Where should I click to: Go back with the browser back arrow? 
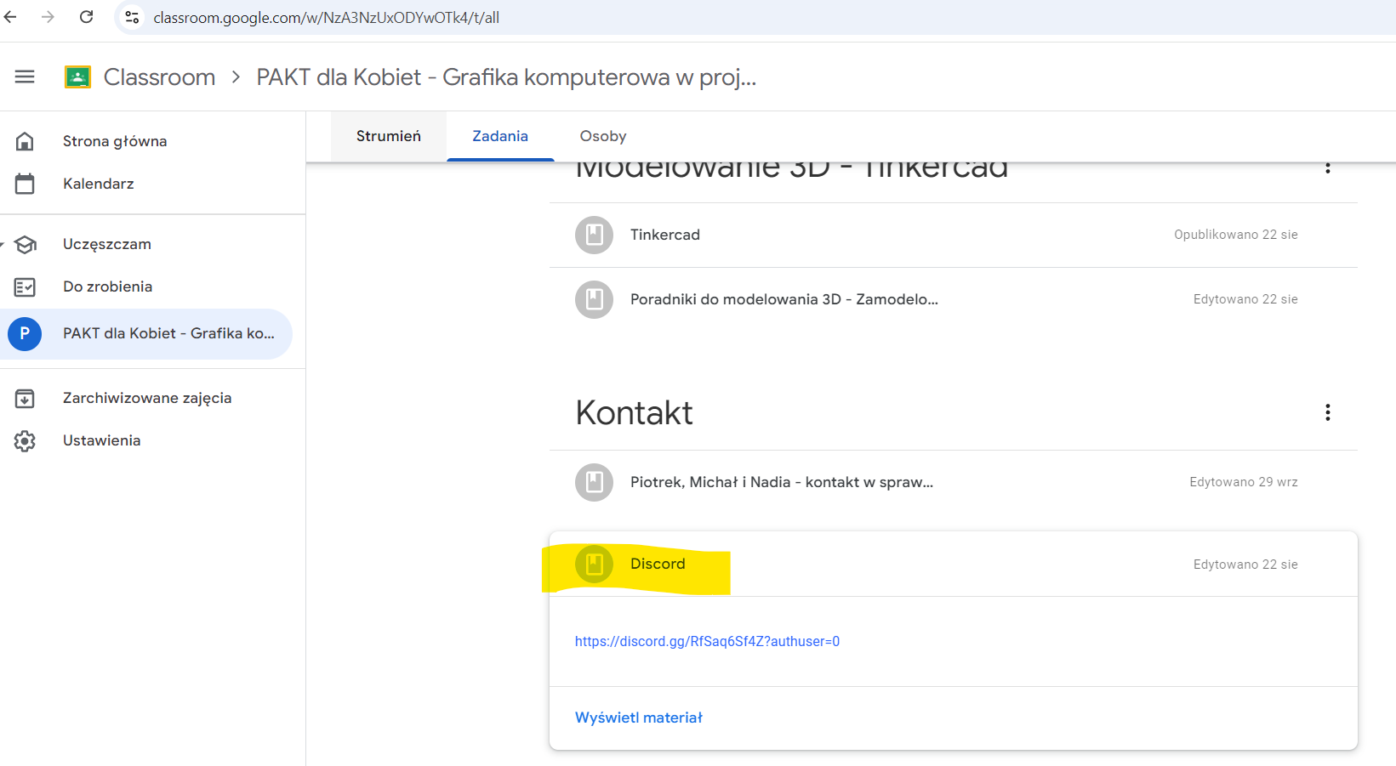(10, 17)
